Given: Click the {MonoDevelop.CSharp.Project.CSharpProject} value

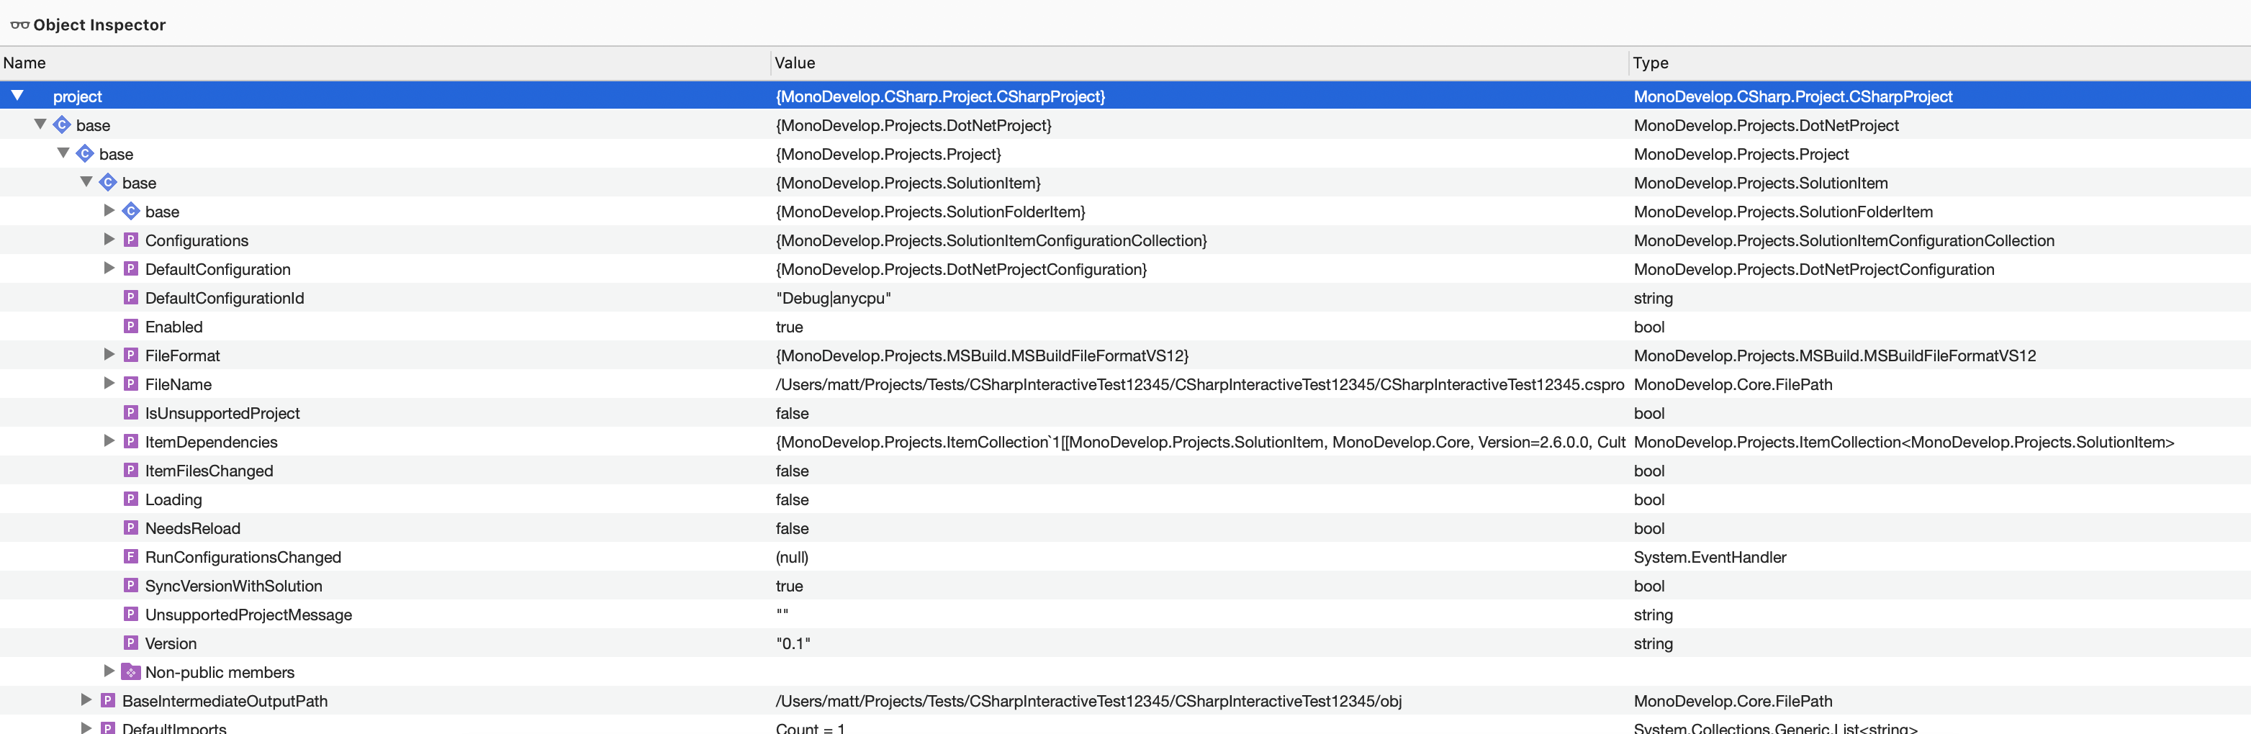Looking at the screenshot, I should coord(940,96).
